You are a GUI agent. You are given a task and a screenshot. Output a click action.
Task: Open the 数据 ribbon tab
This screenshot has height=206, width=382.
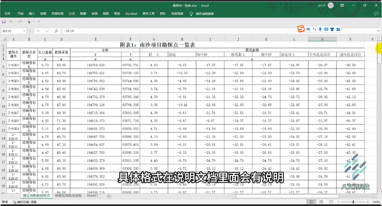tap(83, 14)
